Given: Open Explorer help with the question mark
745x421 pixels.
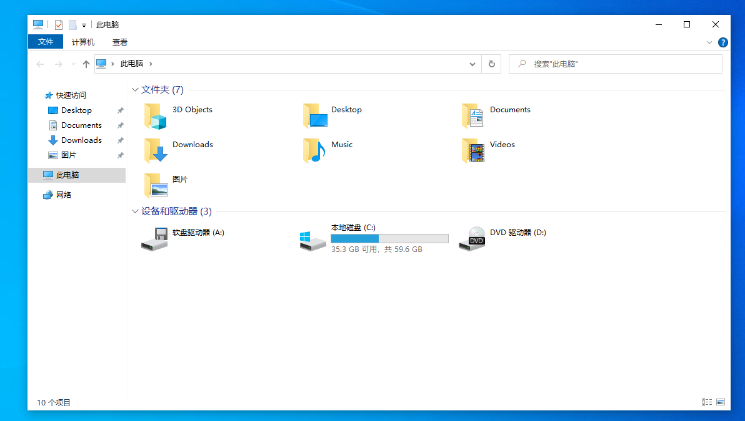Looking at the screenshot, I should click(722, 42).
